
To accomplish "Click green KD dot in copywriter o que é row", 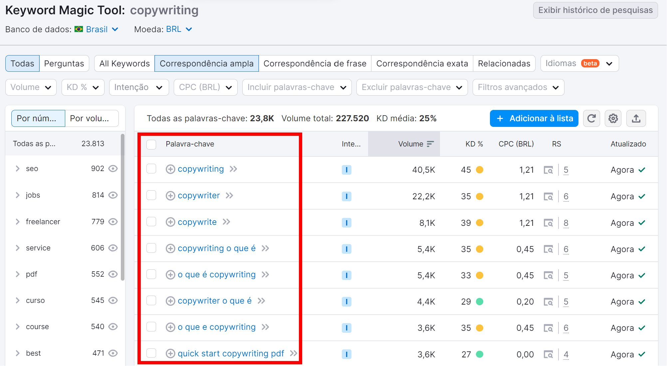I will [x=480, y=302].
